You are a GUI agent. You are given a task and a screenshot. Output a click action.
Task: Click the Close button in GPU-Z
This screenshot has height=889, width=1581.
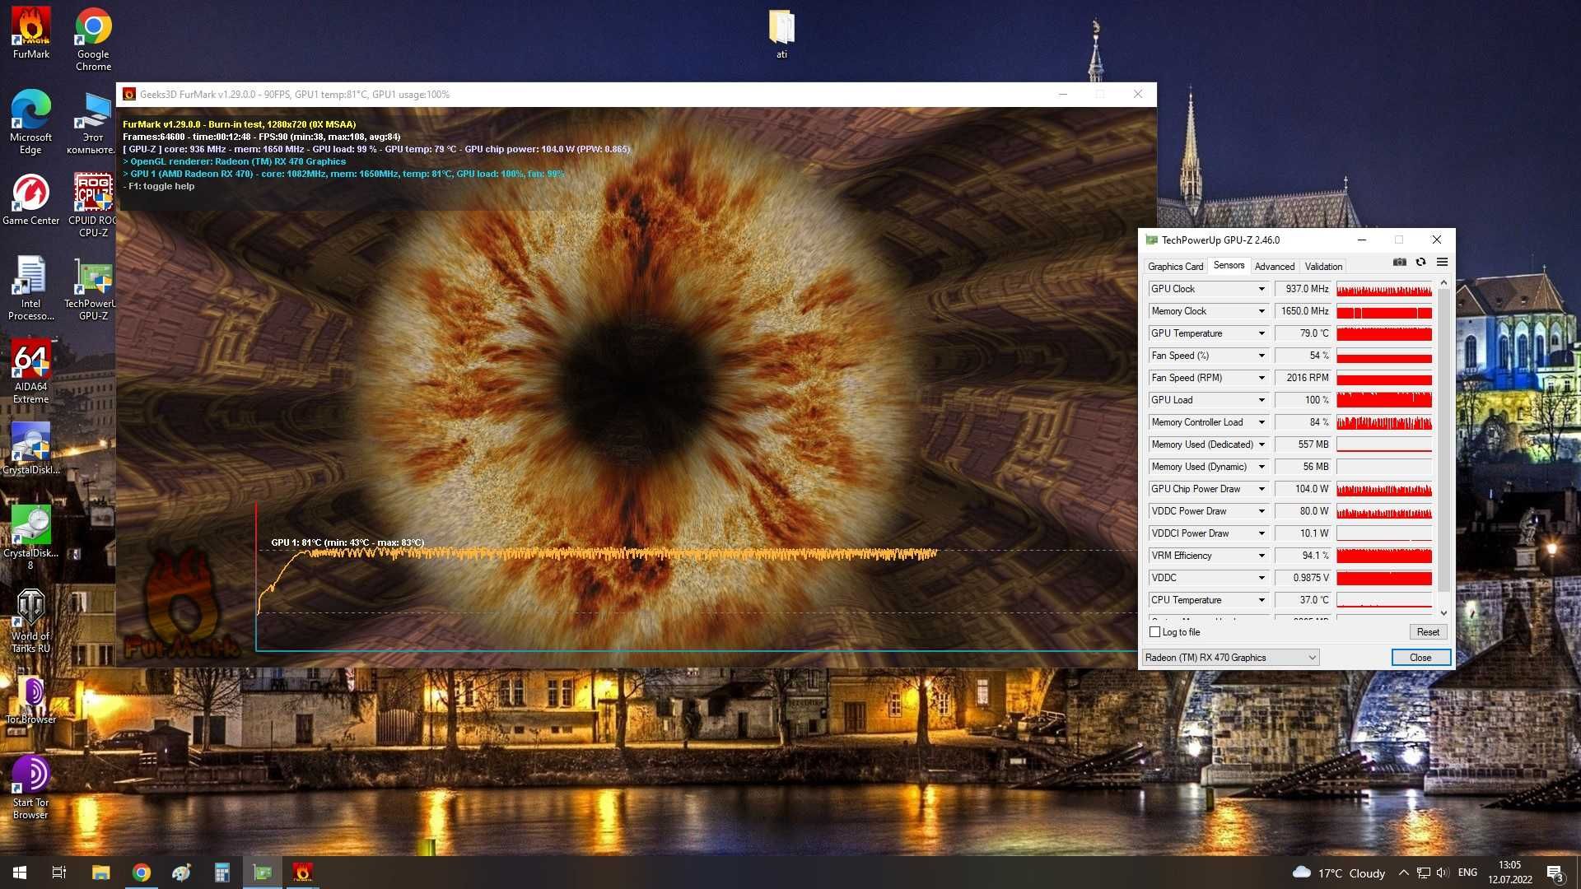pyautogui.click(x=1420, y=658)
